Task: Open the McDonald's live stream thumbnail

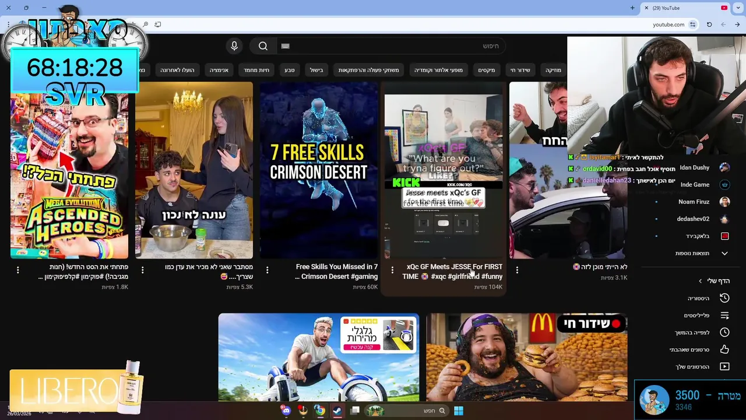Action: [x=527, y=358]
